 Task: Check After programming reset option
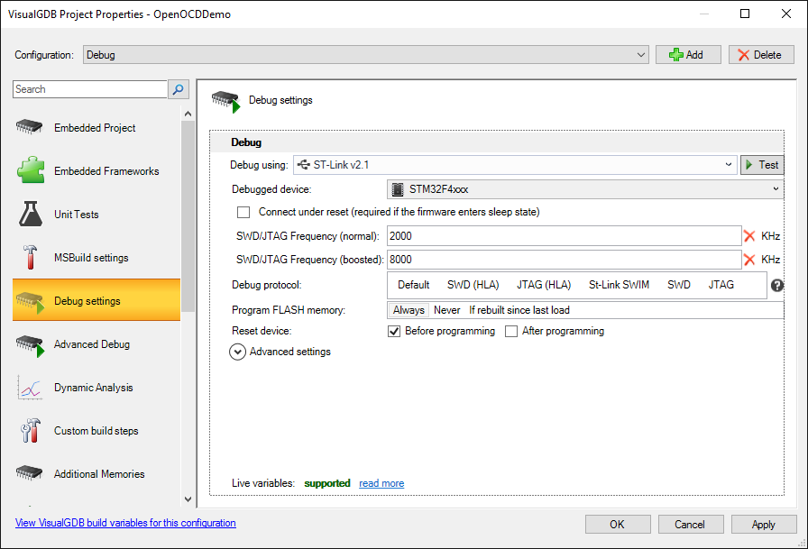pos(511,331)
